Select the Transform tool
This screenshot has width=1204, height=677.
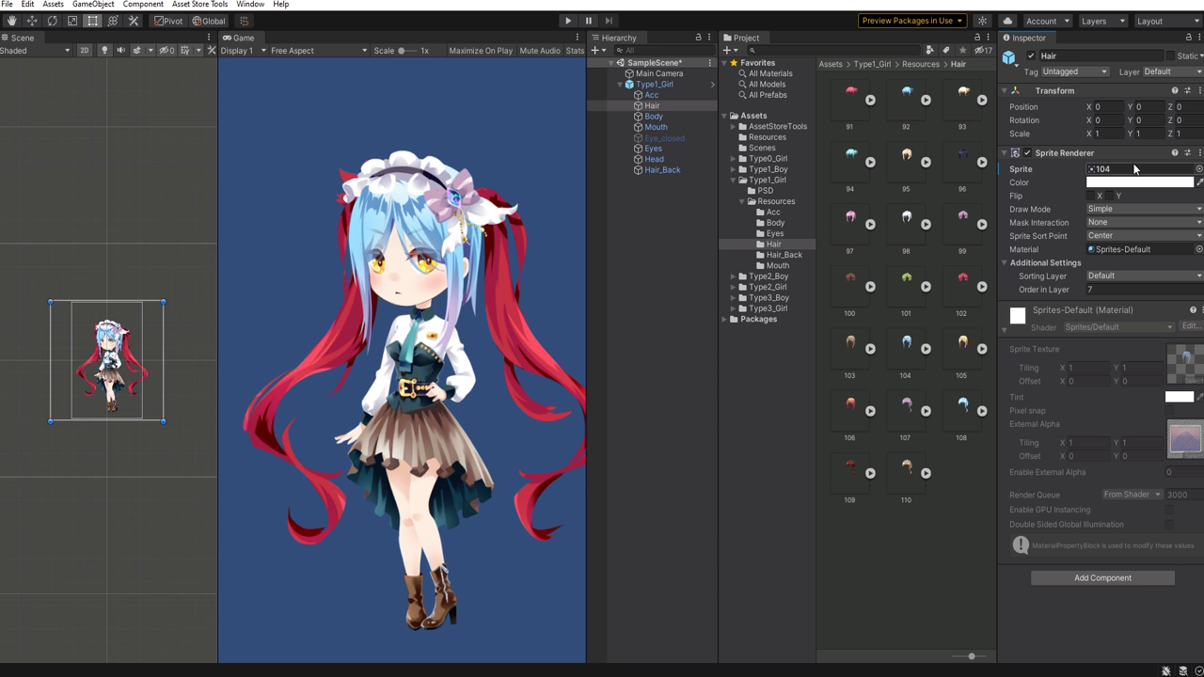[x=113, y=21]
